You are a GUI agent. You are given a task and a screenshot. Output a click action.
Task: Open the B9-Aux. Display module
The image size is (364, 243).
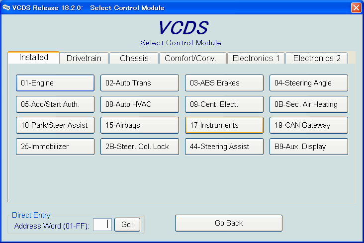coord(309,147)
